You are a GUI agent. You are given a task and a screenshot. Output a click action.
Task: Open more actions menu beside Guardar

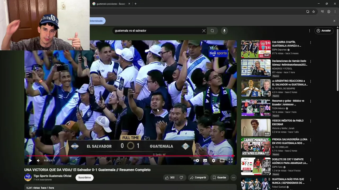234,178
